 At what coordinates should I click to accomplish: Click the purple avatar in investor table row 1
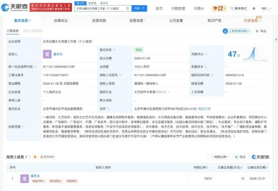[25, 178]
